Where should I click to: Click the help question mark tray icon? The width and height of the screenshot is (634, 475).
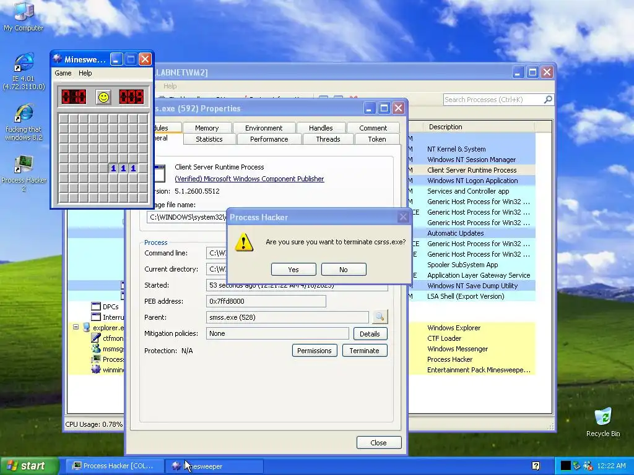click(x=536, y=466)
